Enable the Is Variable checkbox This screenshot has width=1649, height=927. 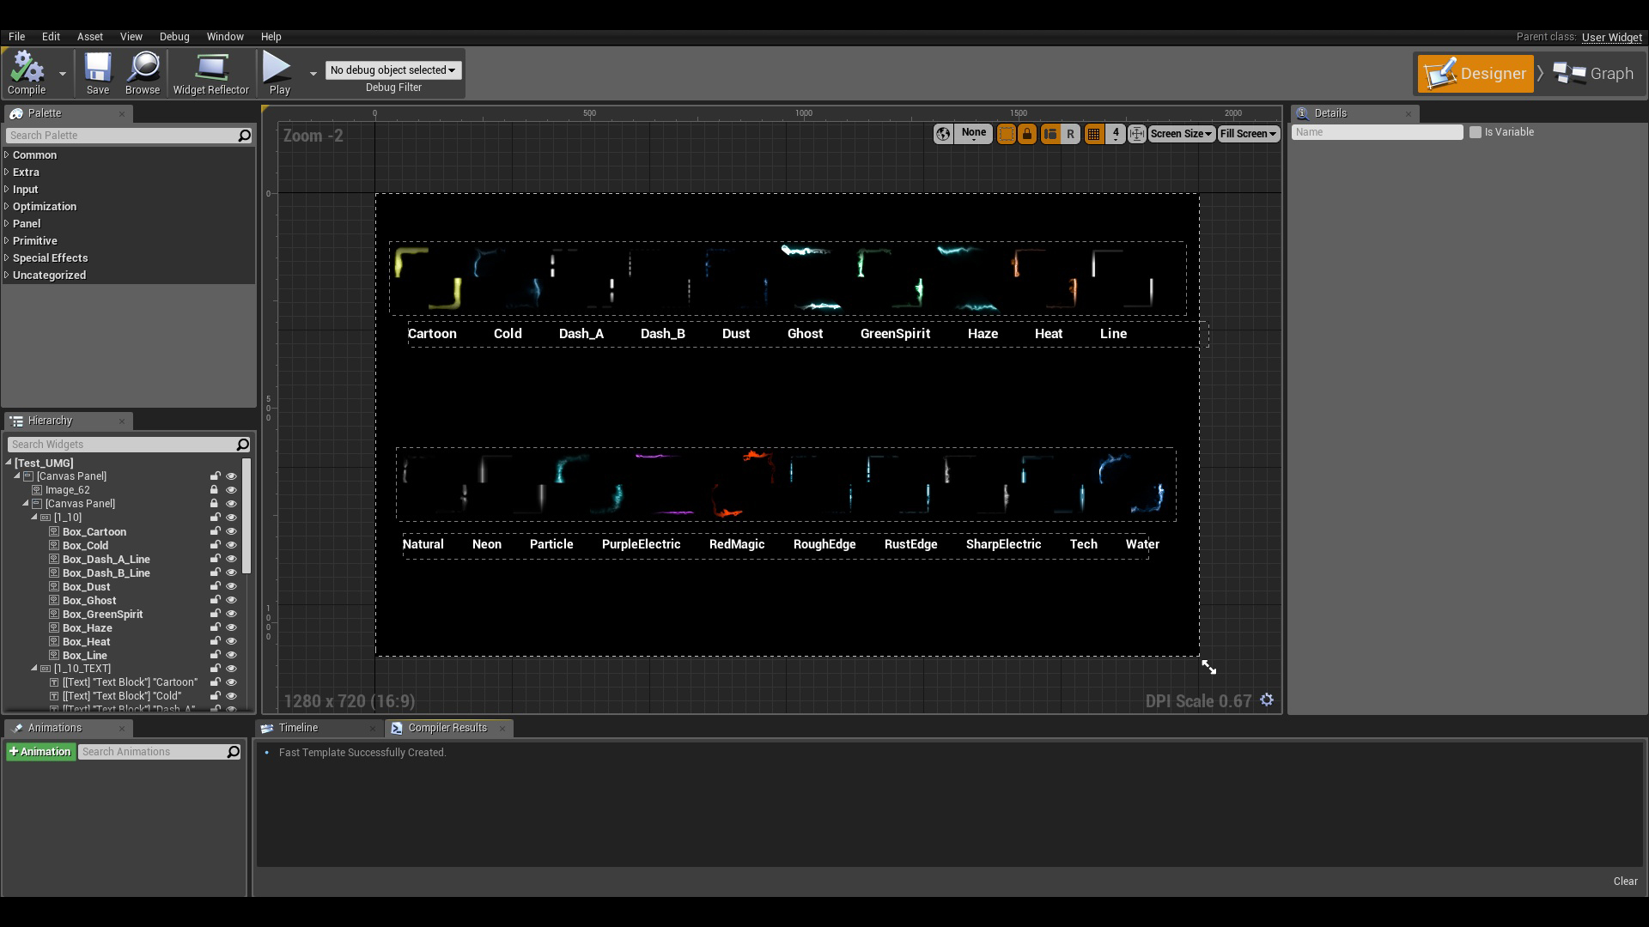coord(1476,132)
